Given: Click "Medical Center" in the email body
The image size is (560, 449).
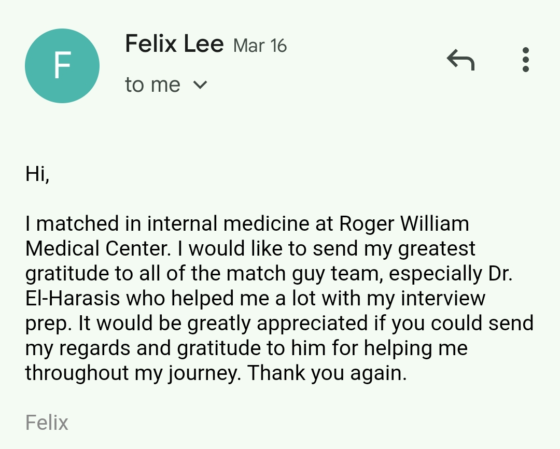Looking at the screenshot, I should 97,249.
